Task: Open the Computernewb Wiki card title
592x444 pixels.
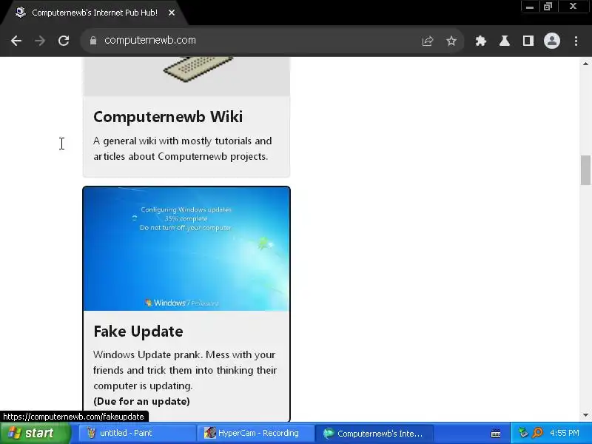Action: (168, 117)
